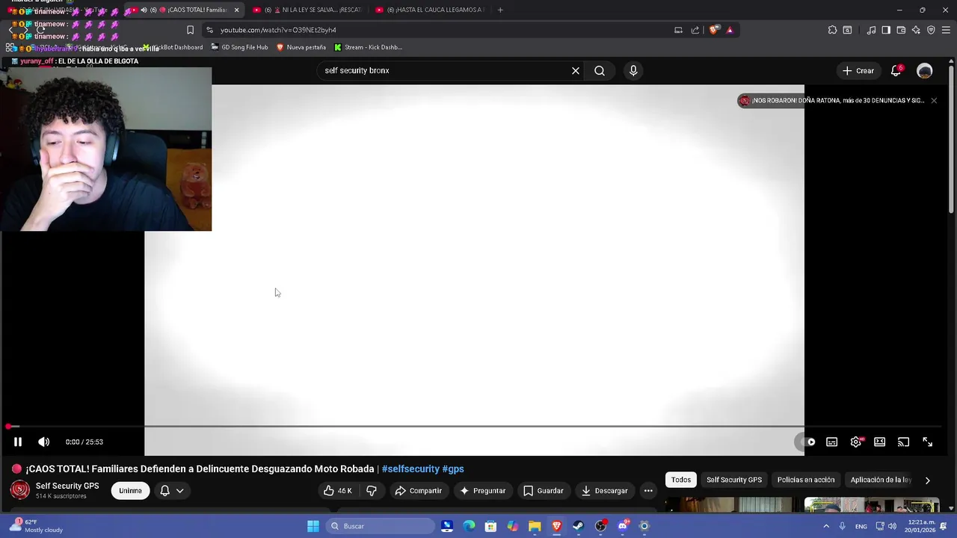Toggle subtitles in the video player
Screen dimensions: 957x538
point(831,442)
